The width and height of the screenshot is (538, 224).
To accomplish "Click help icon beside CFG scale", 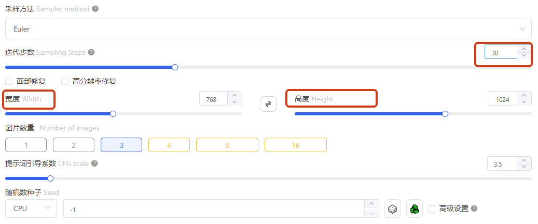I will click(94, 163).
